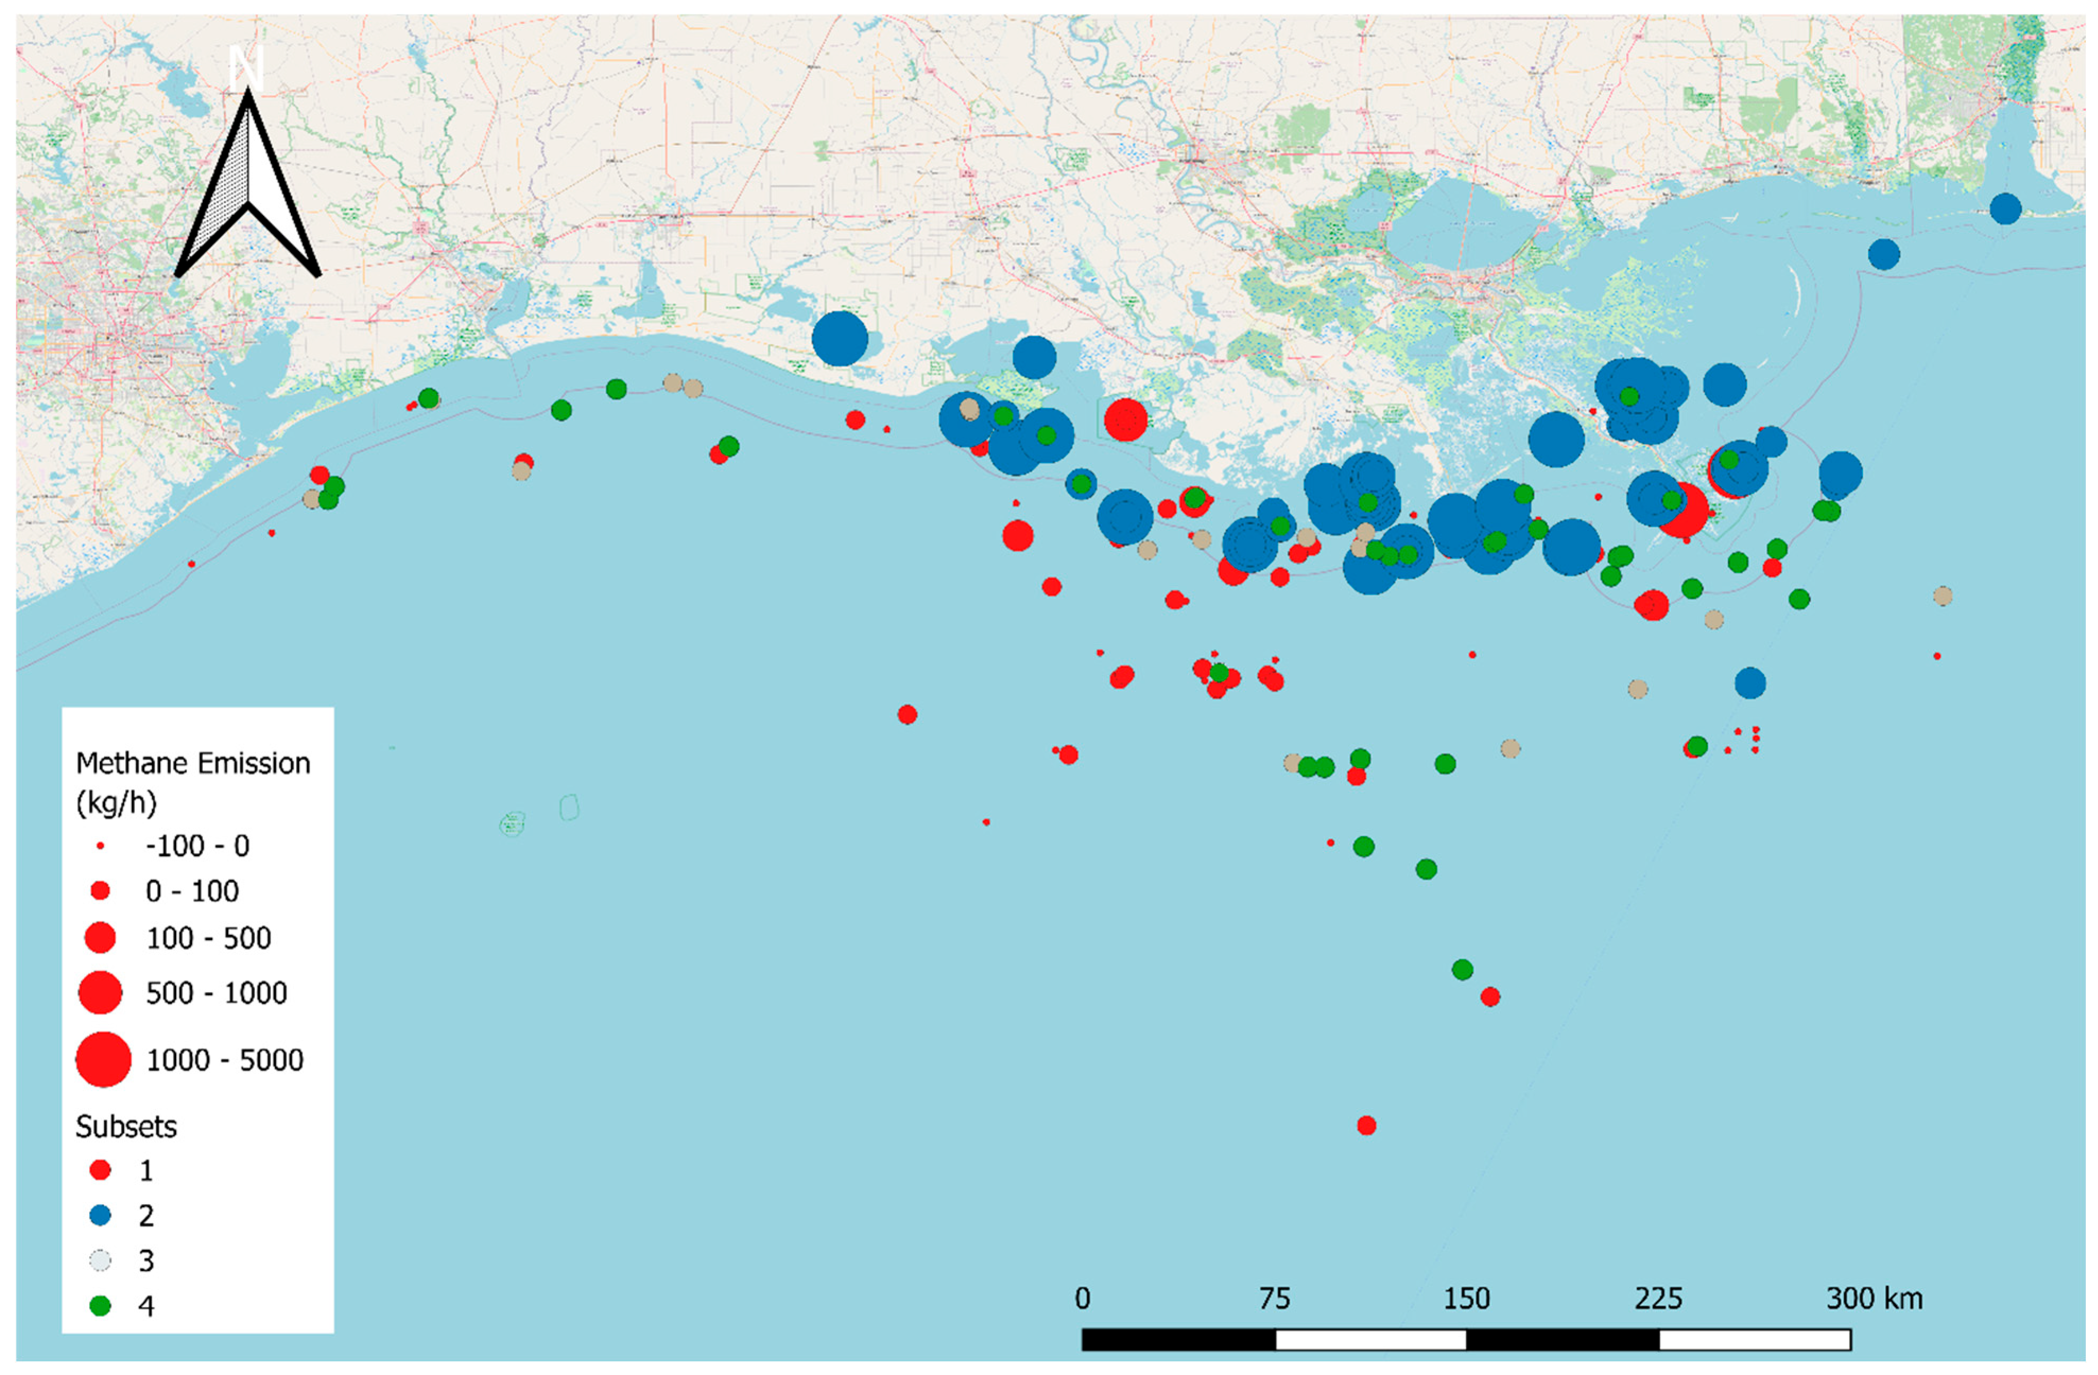Click Subset 1 red legend swatch

pyautogui.click(x=100, y=1171)
